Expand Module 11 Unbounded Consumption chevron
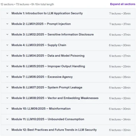Viewport: 136px width, 136px height. (7, 119)
